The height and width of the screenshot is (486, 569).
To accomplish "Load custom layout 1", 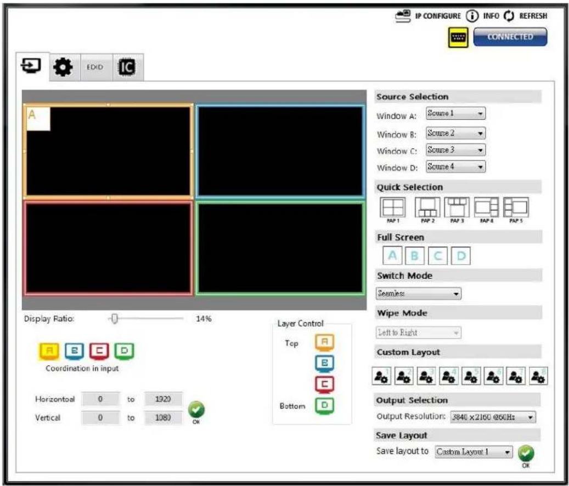I will point(381,376).
